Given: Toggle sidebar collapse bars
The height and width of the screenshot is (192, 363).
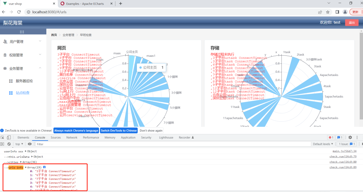Looking at the screenshot, I should 22,32.
